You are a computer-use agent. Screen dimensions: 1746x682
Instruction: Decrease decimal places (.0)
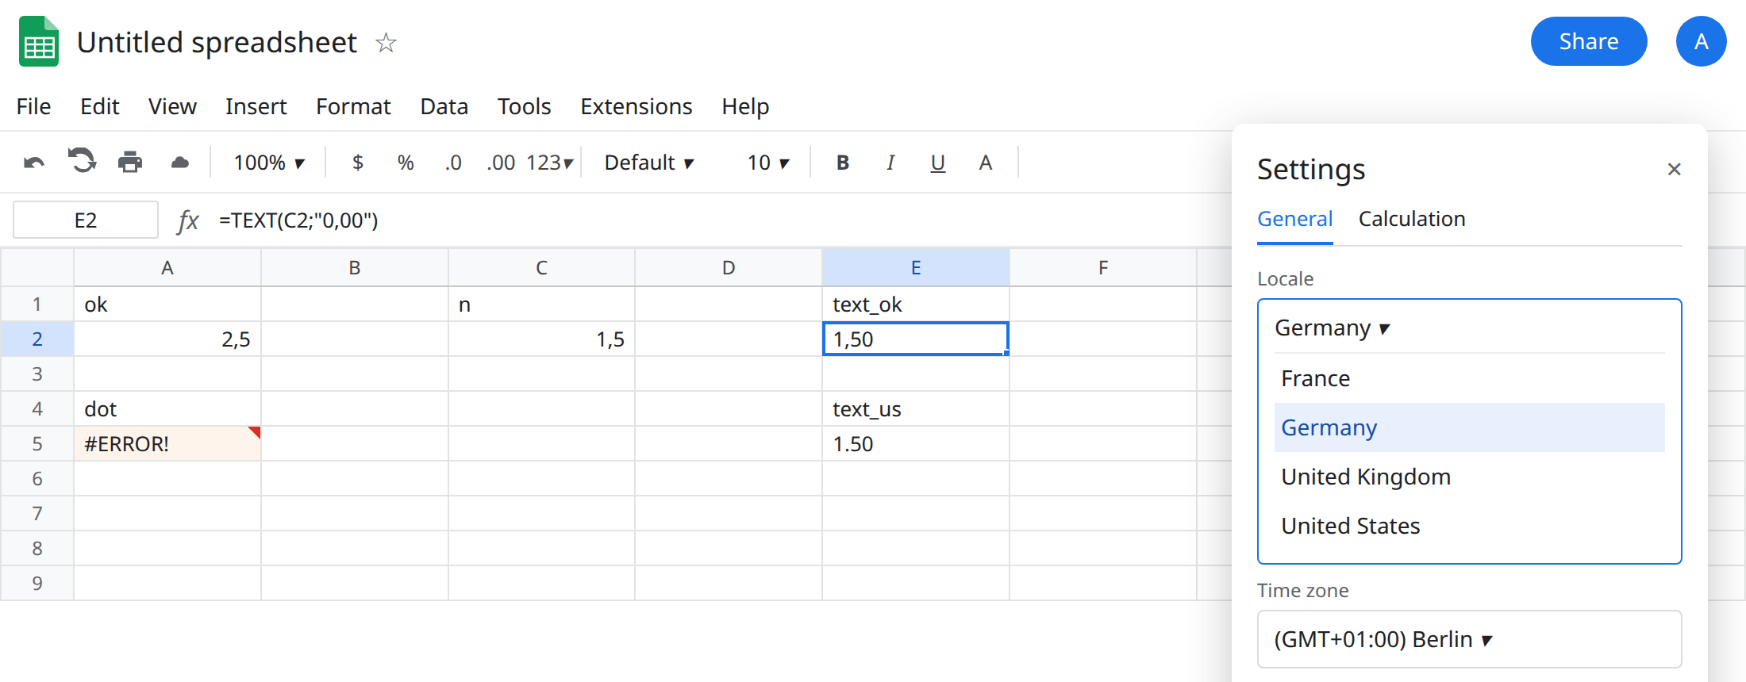(x=453, y=163)
